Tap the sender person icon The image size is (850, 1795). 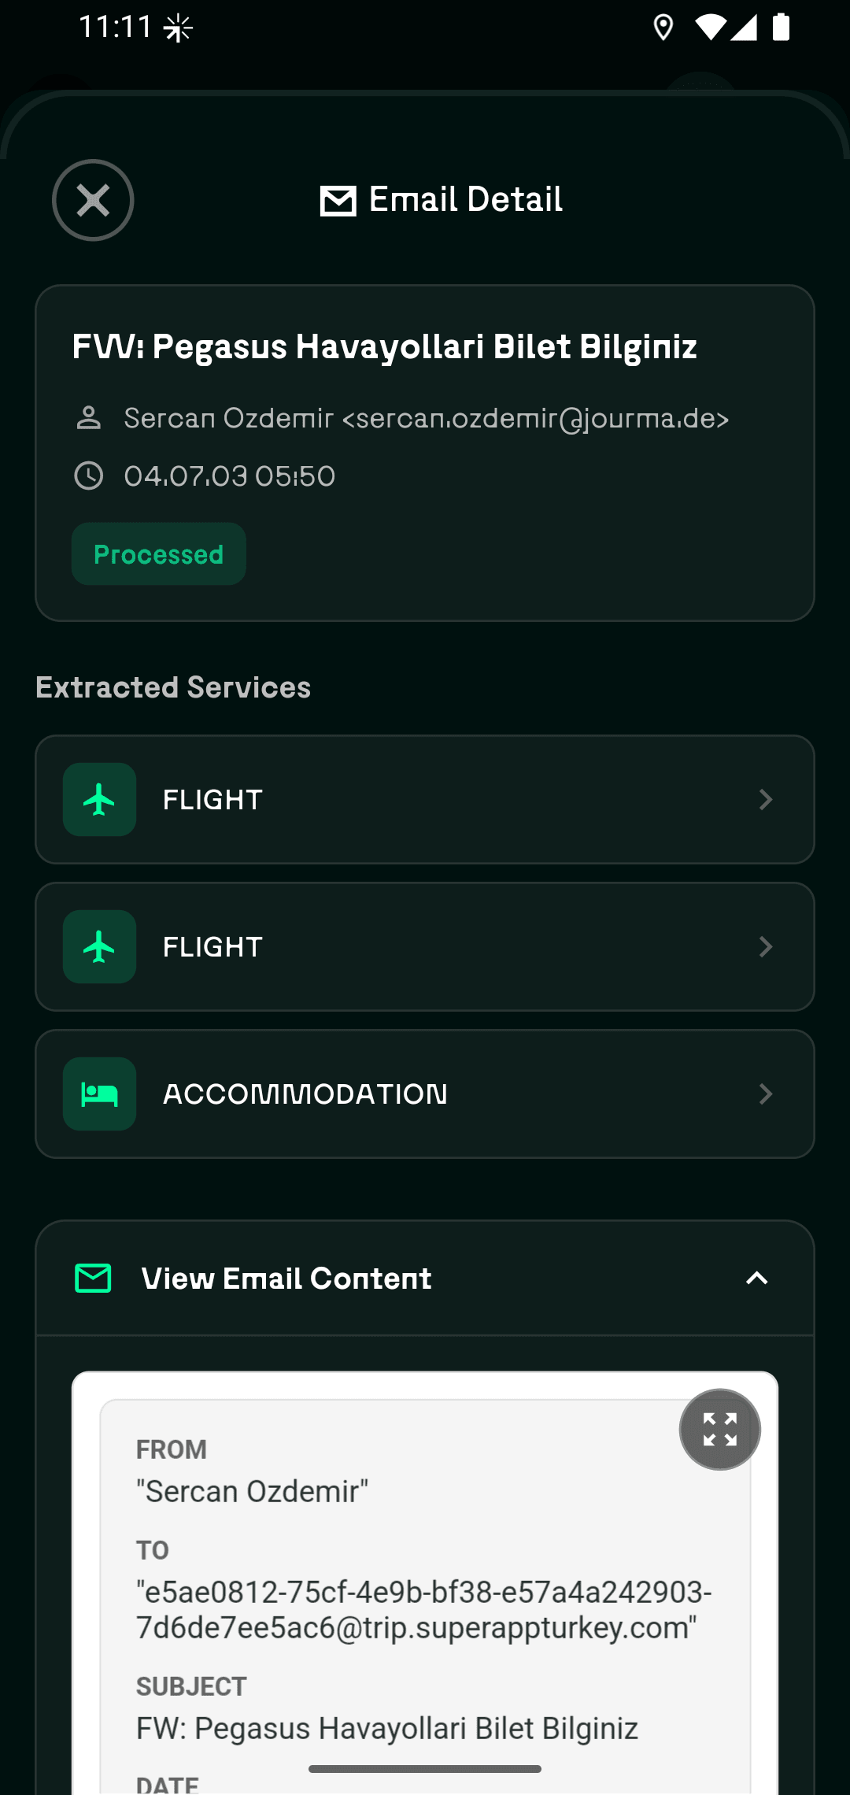88,418
